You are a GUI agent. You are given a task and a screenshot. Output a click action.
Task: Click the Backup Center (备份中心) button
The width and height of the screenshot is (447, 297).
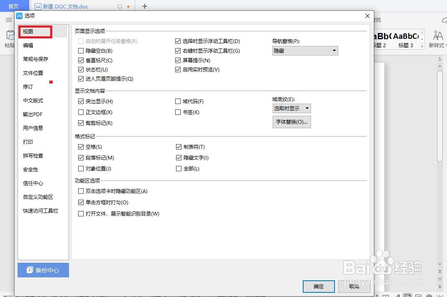tap(43, 270)
